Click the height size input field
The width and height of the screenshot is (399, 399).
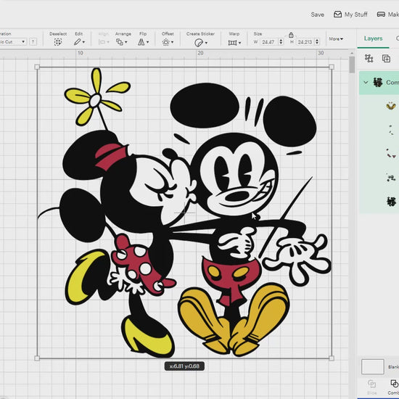pyautogui.click(x=305, y=42)
